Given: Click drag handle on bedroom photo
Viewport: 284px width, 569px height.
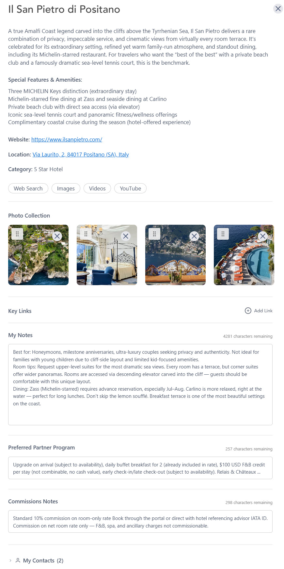Looking at the screenshot, I should point(86,234).
